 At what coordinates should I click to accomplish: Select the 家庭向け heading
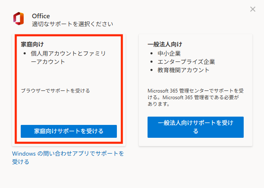[32, 44]
